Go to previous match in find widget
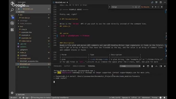Image resolution: width=176 pixels, height=99 pixels. tap(153, 7)
